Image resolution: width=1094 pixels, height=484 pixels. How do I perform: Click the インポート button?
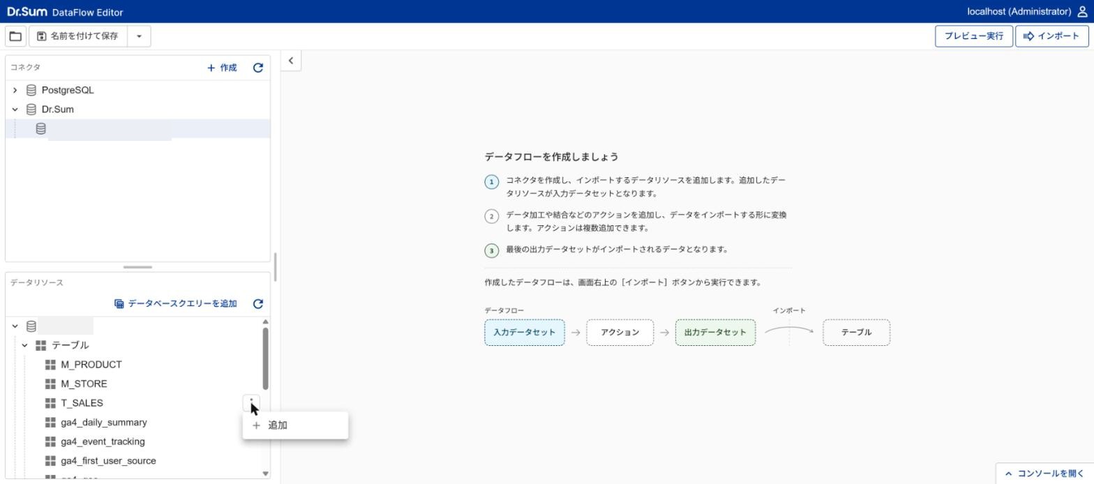pos(1052,36)
